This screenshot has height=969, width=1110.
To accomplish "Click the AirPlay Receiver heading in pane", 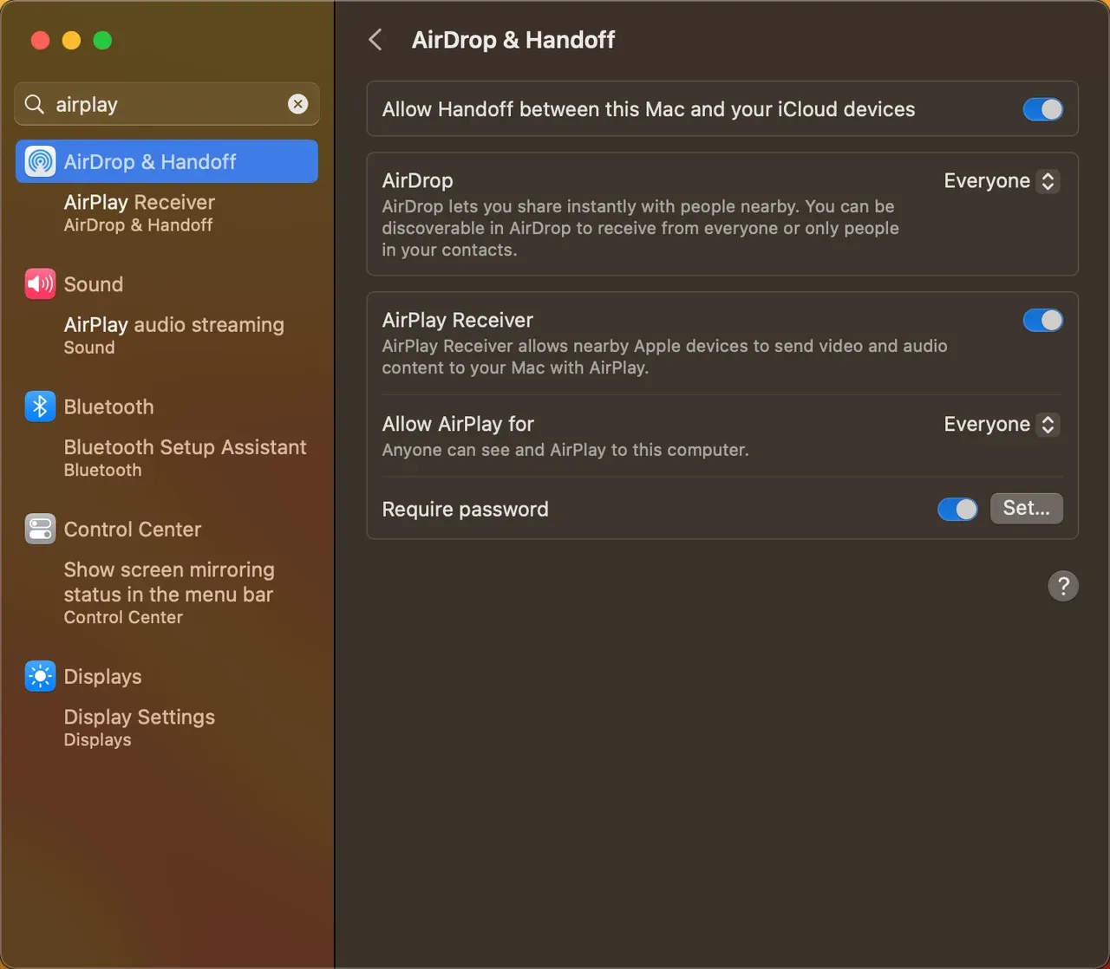I will pyautogui.click(x=458, y=320).
